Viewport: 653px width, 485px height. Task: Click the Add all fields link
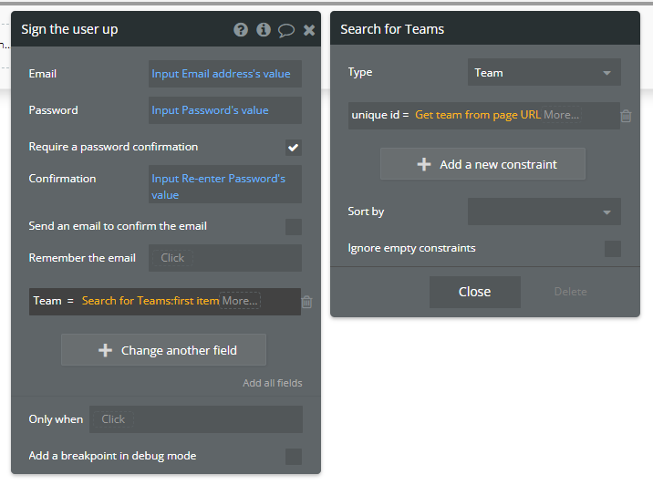point(272,383)
